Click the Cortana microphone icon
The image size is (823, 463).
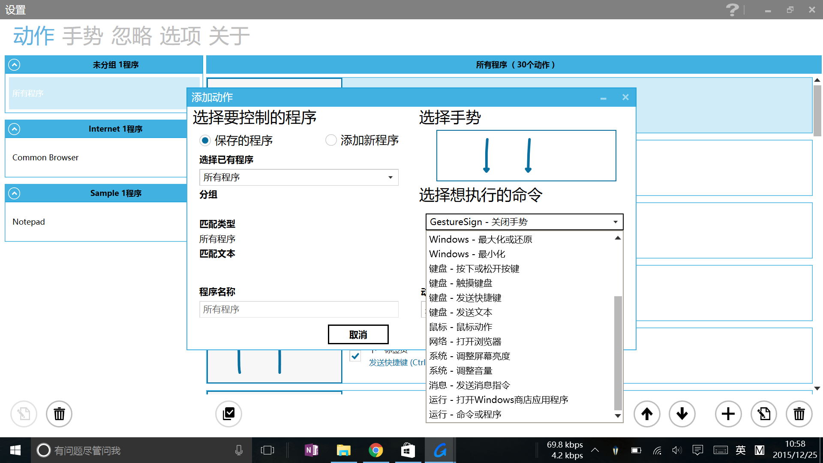tap(239, 450)
